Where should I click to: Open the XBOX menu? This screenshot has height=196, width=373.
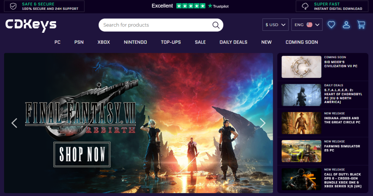(x=104, y=42)
